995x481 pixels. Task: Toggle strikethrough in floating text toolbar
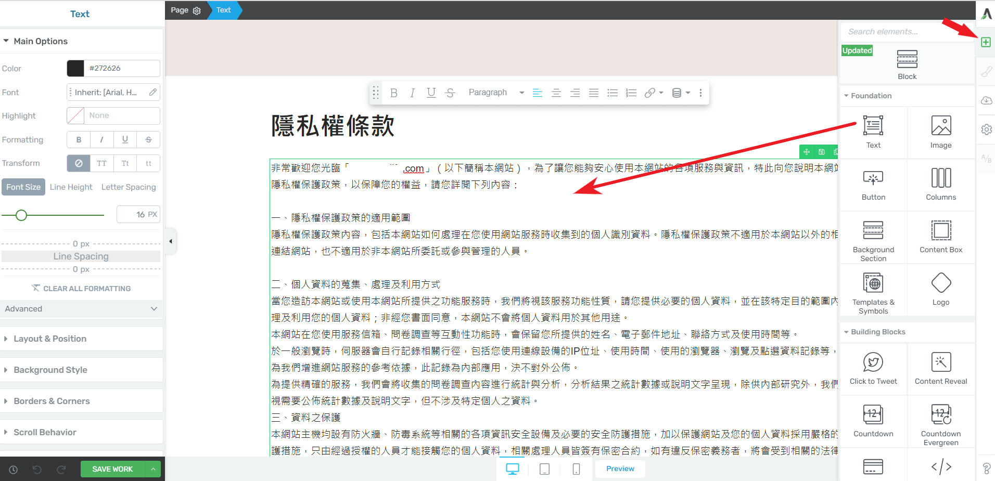click(x=450, y=93)
